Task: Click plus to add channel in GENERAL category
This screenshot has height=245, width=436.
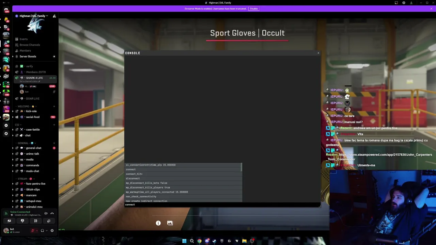Action: (x=54, y=143)
